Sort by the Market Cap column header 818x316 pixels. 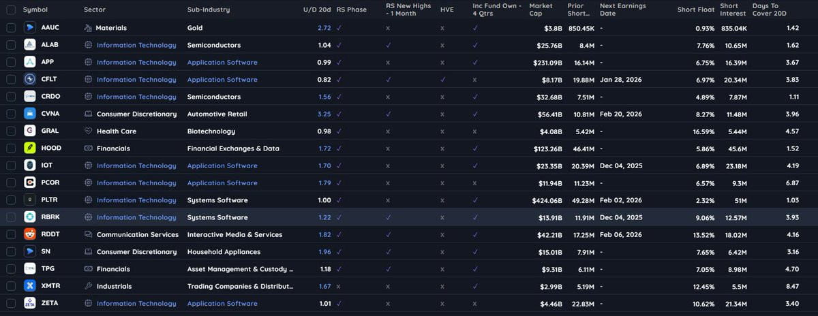(x=541, y=10)
